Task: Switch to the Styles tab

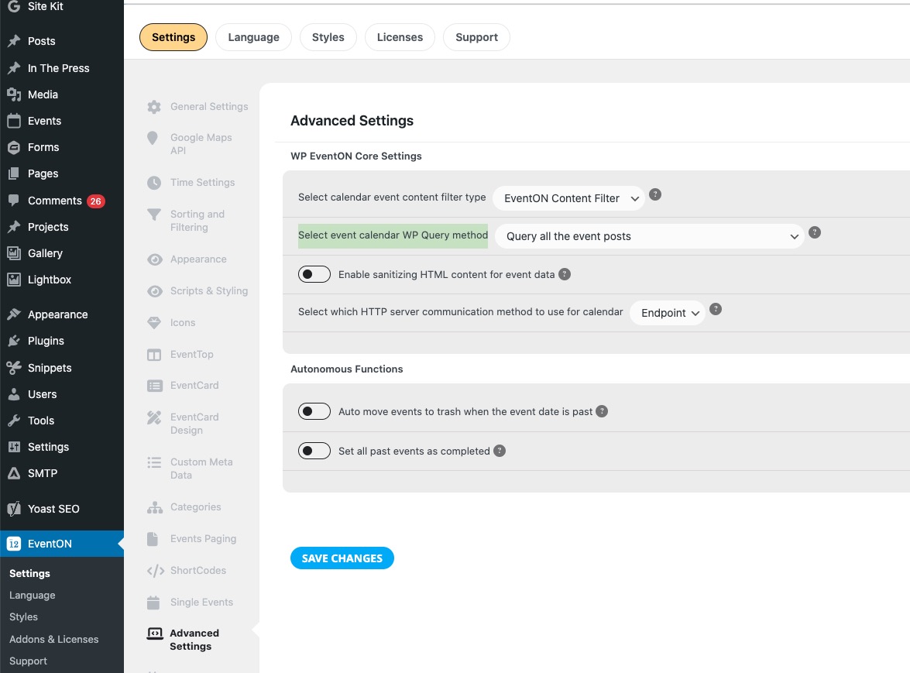Action: pyautogui.click(x=328, y=37)
